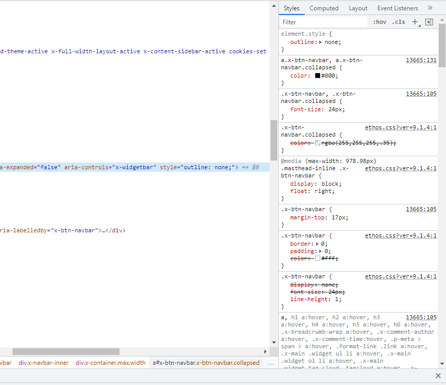Open the 13665:105 link beside the margin-top rule
This screenshot has height=385, width=446.
(421, 209)
